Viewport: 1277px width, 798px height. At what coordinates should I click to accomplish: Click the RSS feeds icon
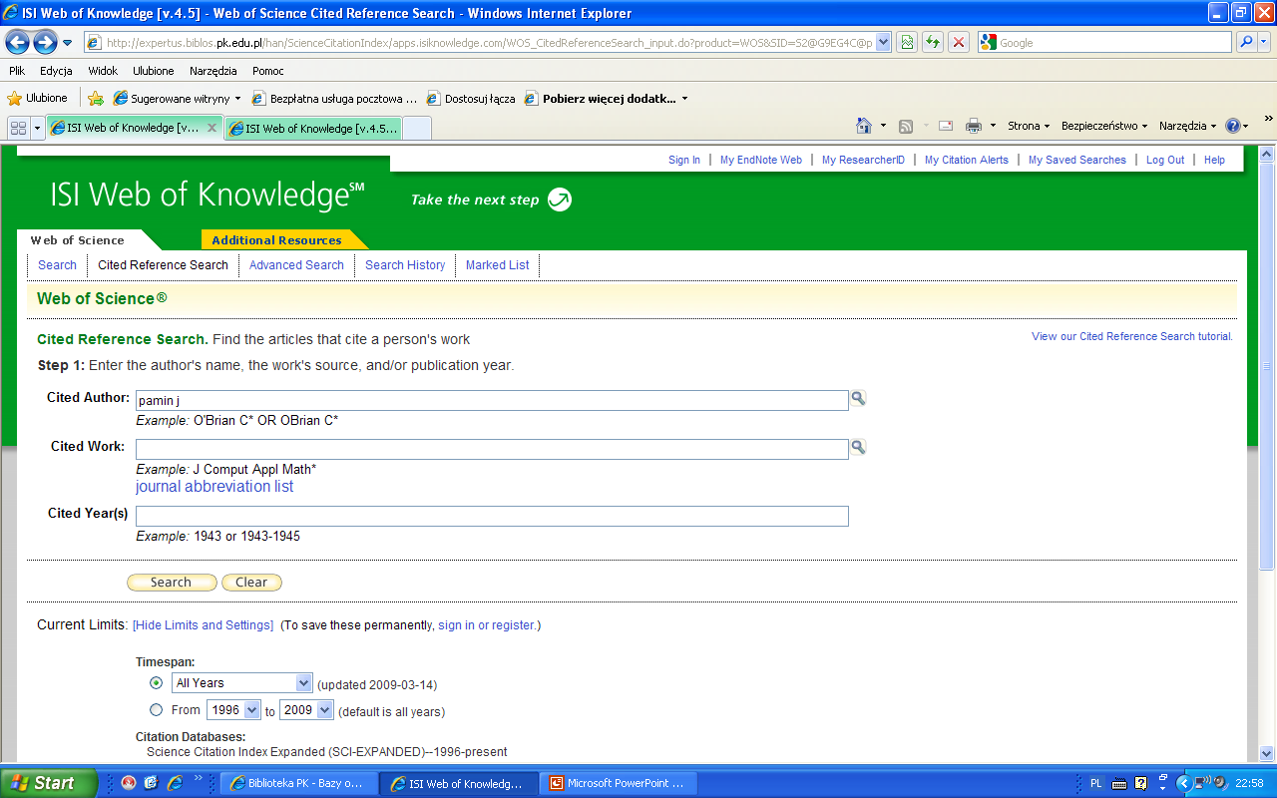[x=906, y=126]
